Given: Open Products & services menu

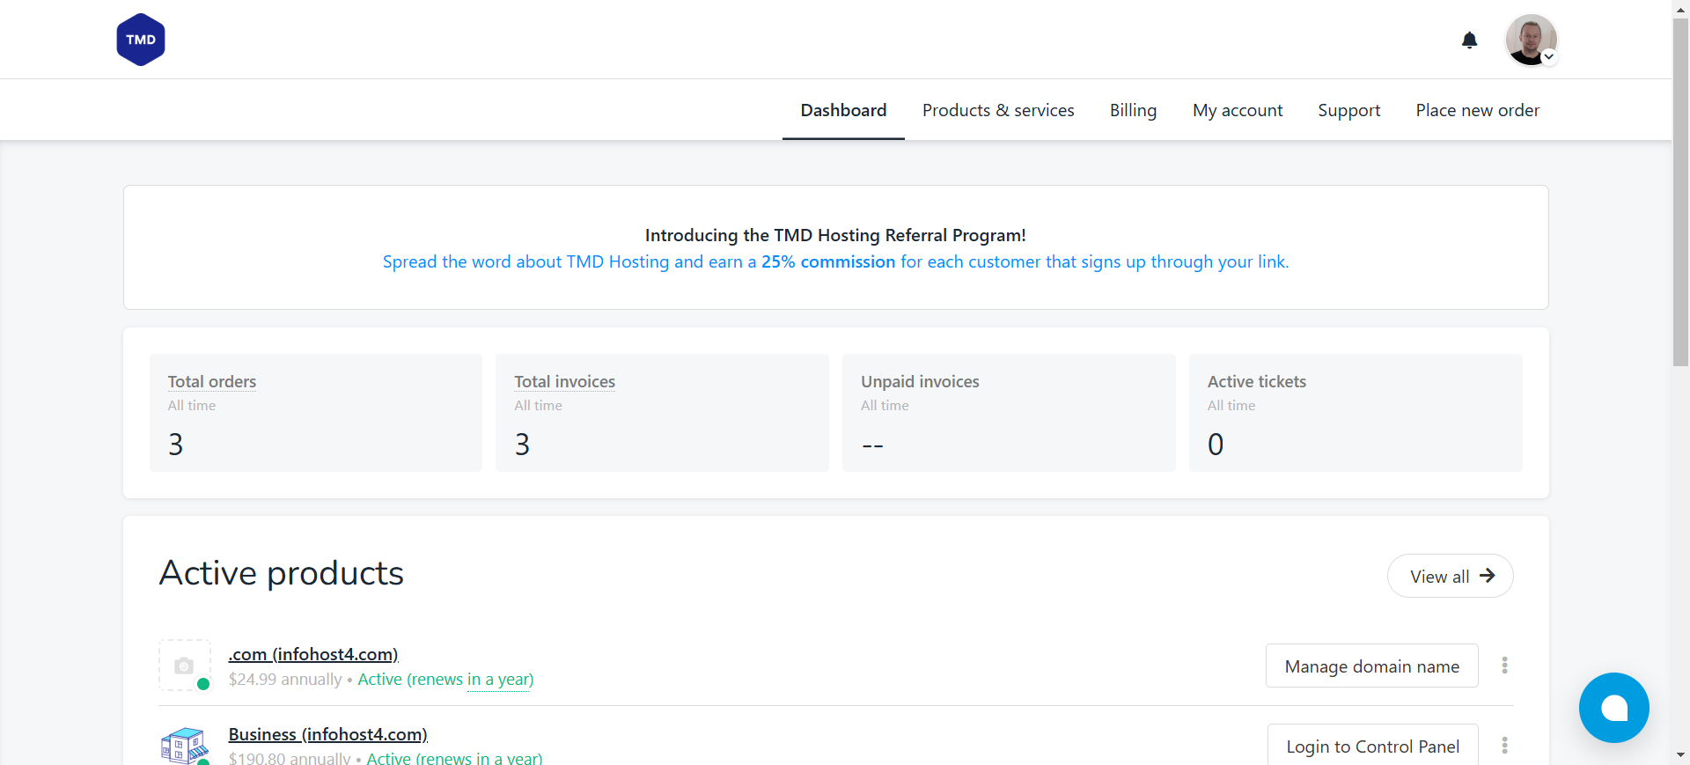Looking at the screenshot, I should [998, 110].
